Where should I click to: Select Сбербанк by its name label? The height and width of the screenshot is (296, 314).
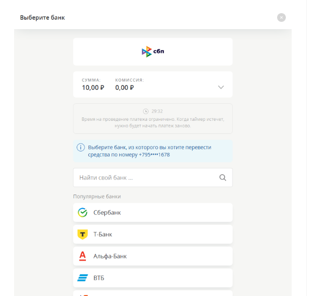107,213
